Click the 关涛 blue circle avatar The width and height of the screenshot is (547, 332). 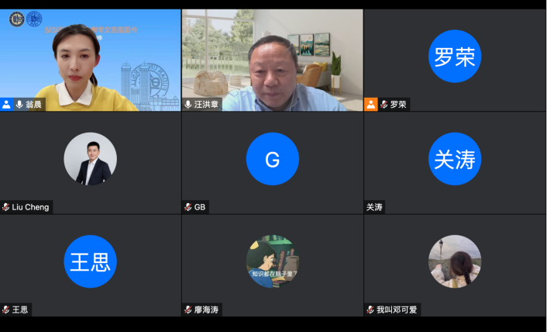[x=455, y=159]
